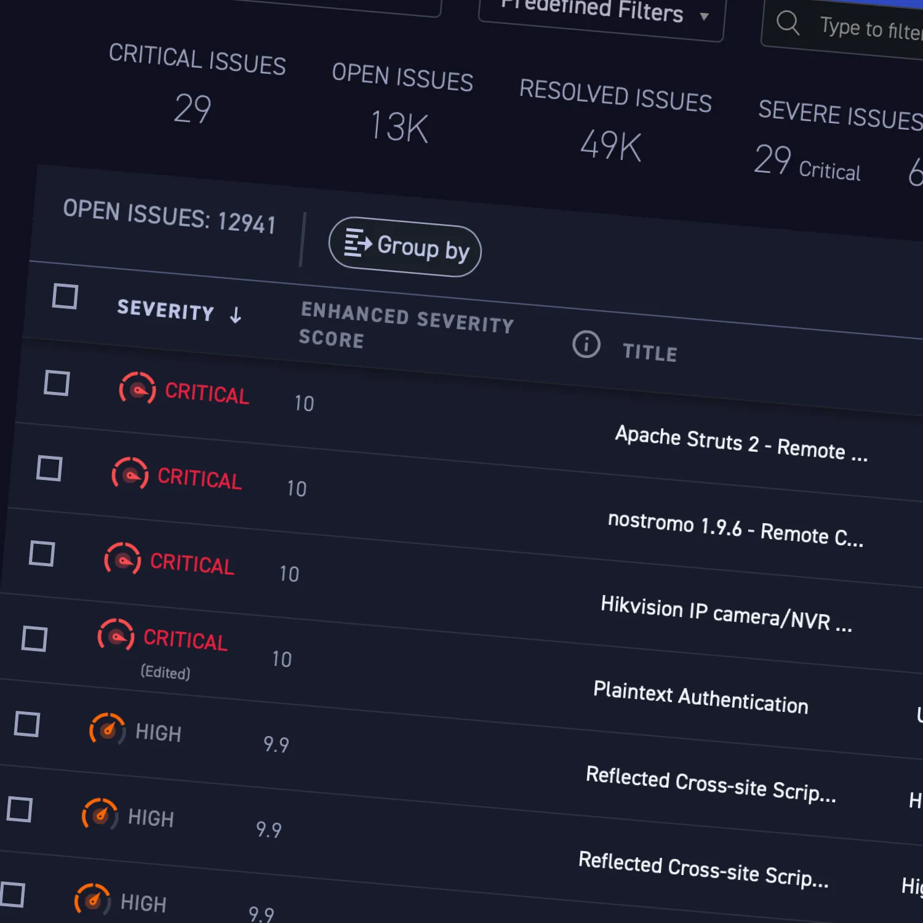Viewport: 923px width, 923px height.
Task: Click the Open Issues 13K stat
Action: tap(401, 103)
